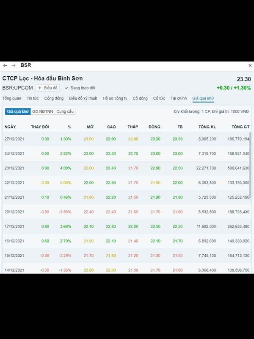The height and width of the screenshot is (339, 254).
Task: Toggle the Đang theo dõi follow status
Action: (80, 88)
